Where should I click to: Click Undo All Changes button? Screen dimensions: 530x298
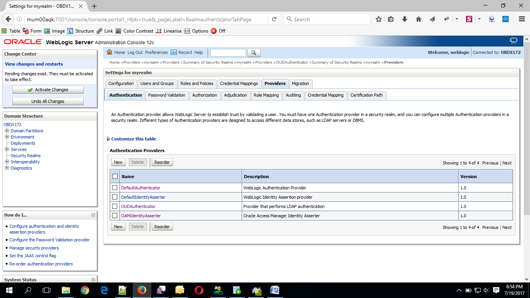[x=48, y=101]
